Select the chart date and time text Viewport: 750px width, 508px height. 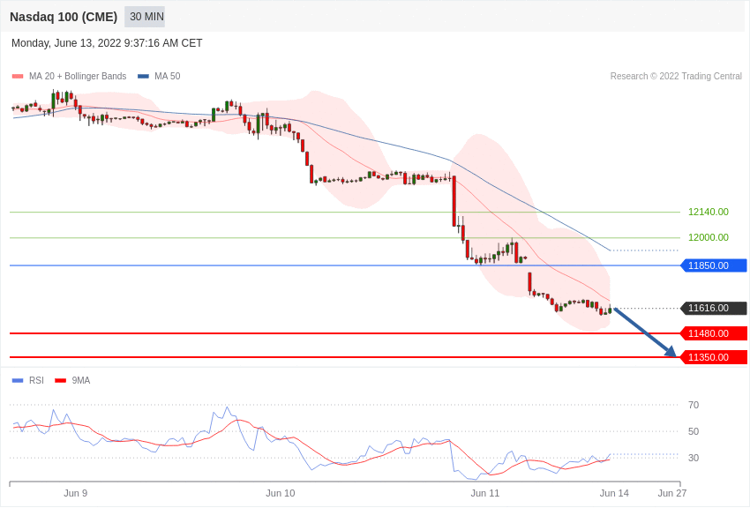coord(107,43)
